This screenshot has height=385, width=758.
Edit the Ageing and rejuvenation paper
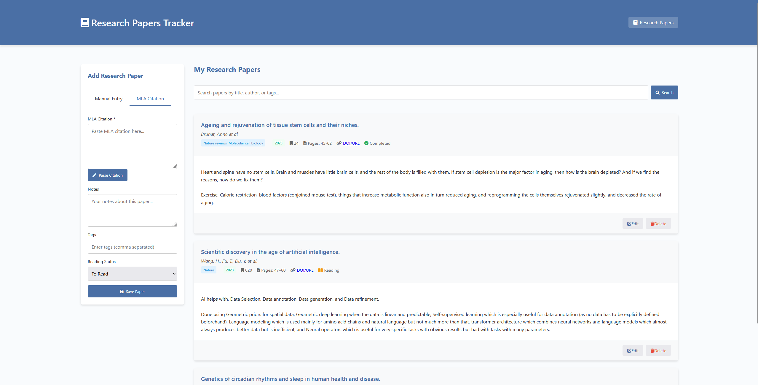633,224
